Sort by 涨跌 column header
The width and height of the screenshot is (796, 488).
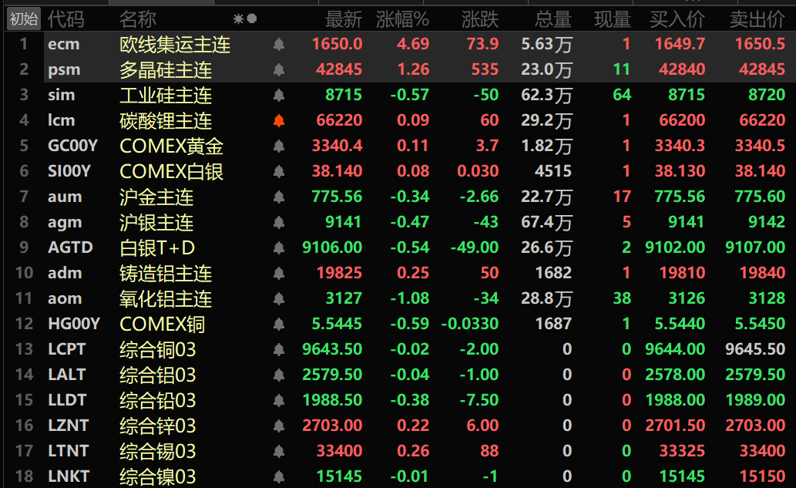pos(480,20)
